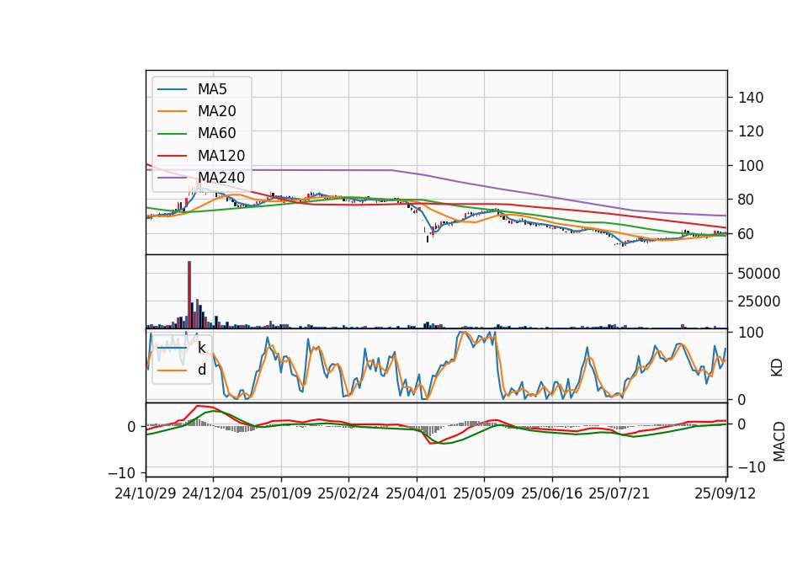
Task: Click the 25/01/09 date axis label
Action: click(x=281, y=493)
